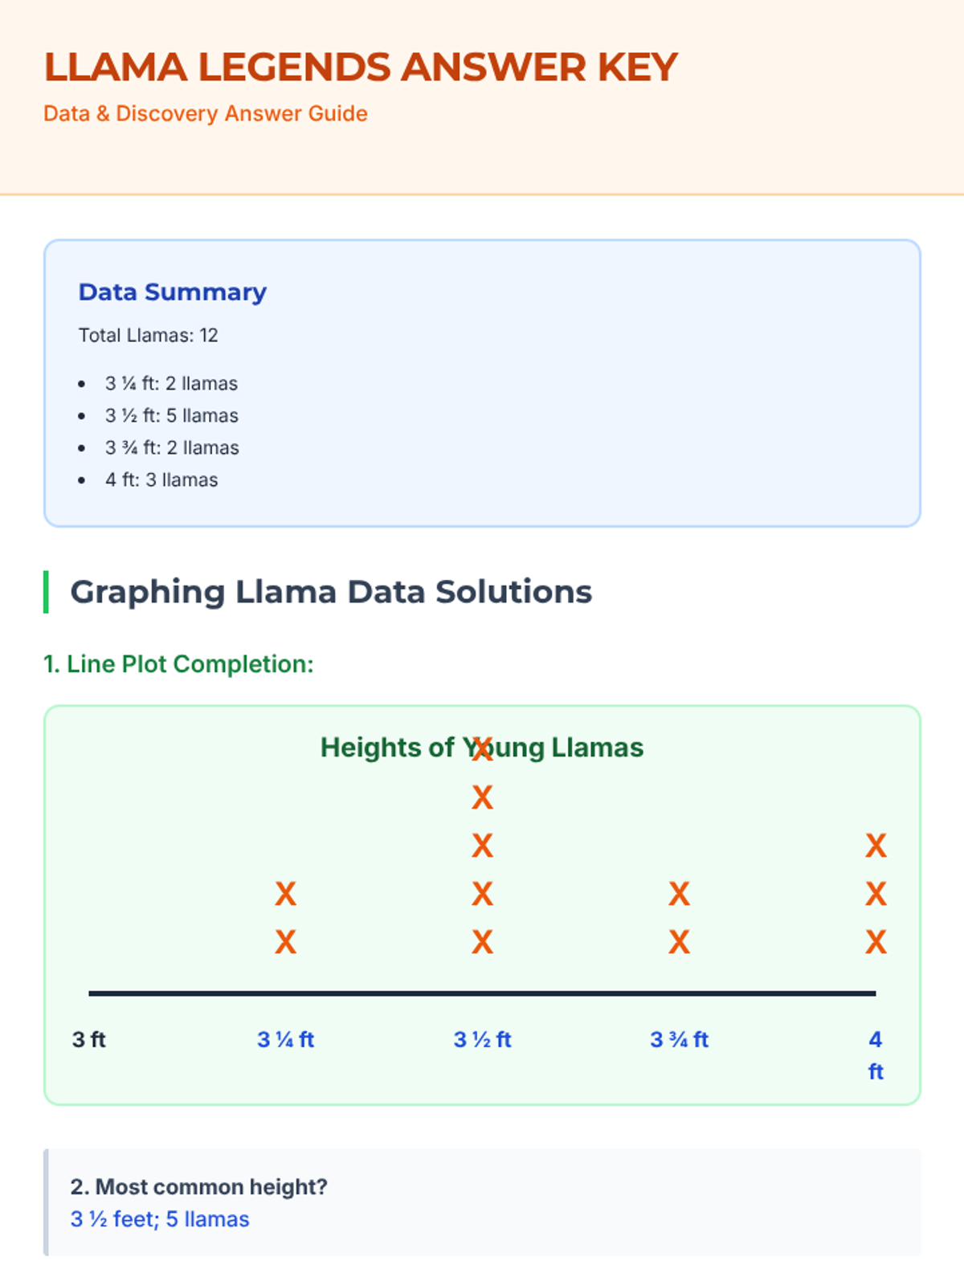
Task: Click the "Data & Discovery Answer Guide" subtitle
Action: (206, 113)
